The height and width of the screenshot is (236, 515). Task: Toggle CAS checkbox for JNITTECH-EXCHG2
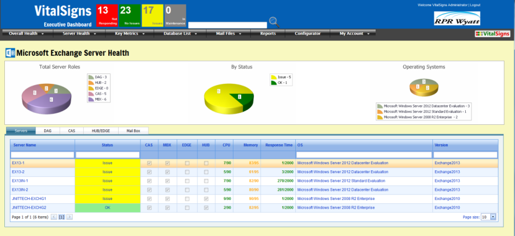pos(149,208)
